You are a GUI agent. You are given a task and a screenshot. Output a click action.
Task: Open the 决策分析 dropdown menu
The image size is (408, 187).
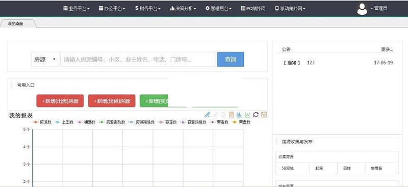click(183, 8)
